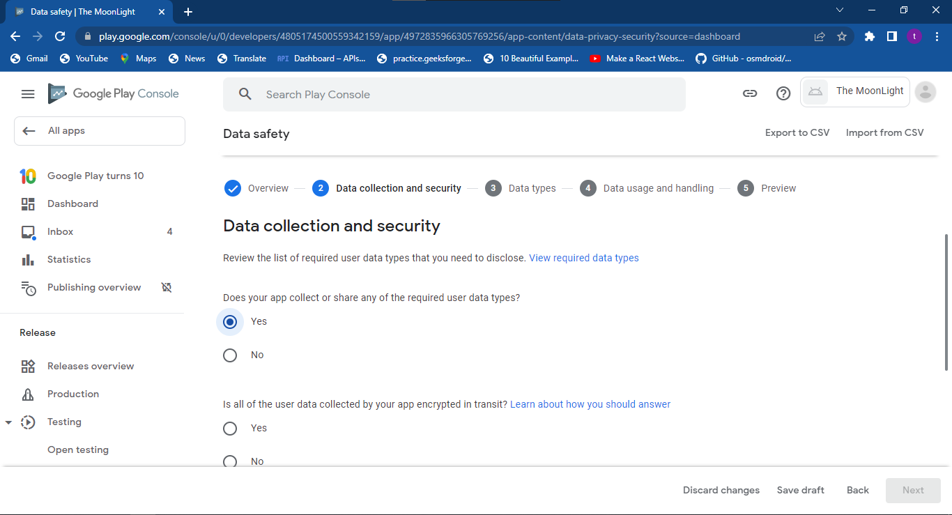Click the Back button
Screen dimensions: 952x515
tap(858, 490)
